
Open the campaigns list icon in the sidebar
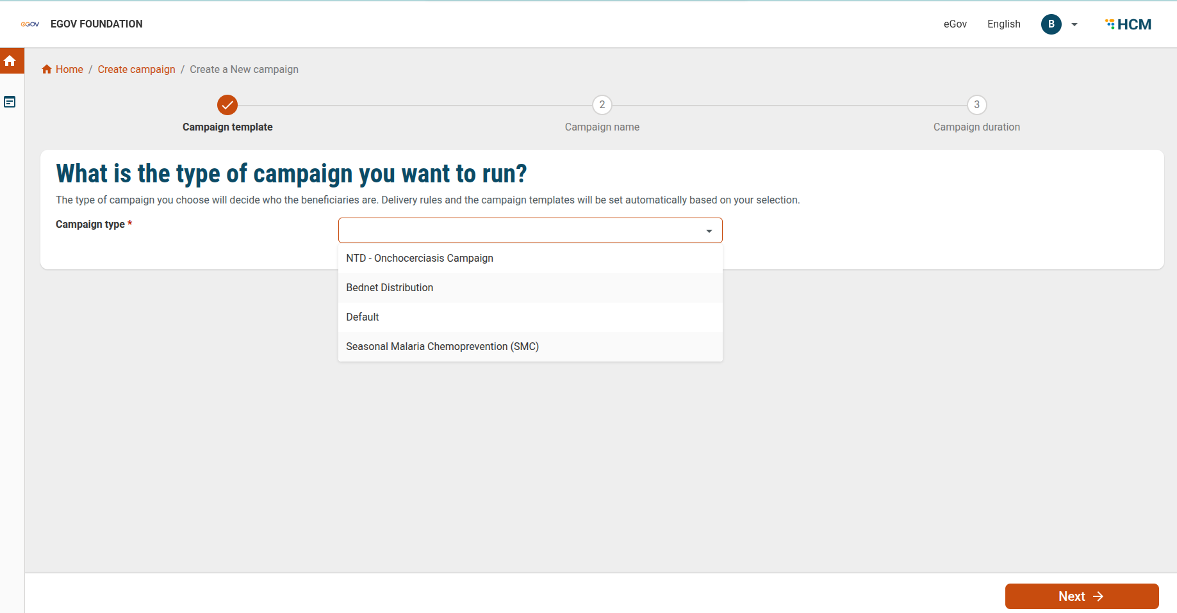coord(10,102)
